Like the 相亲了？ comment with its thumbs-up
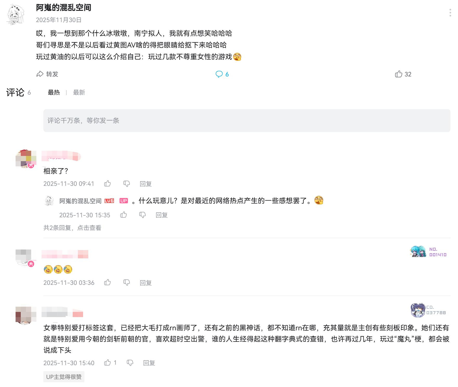This screenshot has width=458, height=387. pos(107,184)
